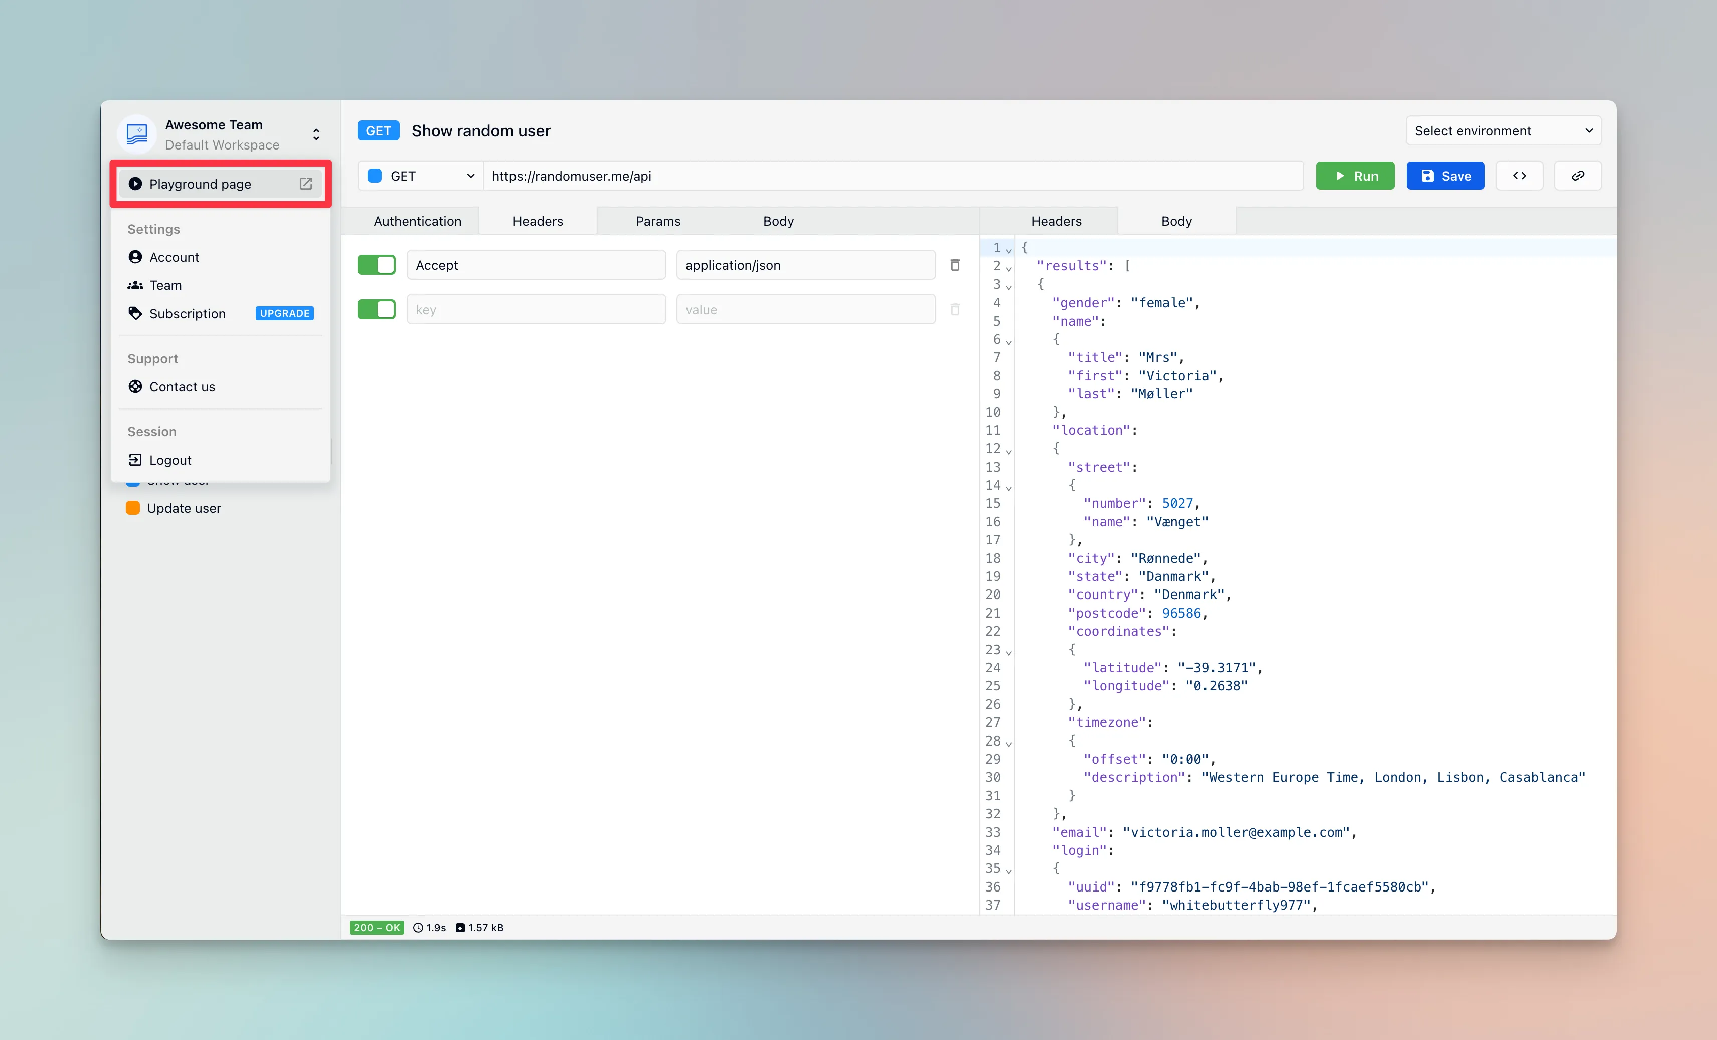Click the 200 – OK status badge
The width and height of the screenshot is (1717, 1040).
[x=376, y=927]
